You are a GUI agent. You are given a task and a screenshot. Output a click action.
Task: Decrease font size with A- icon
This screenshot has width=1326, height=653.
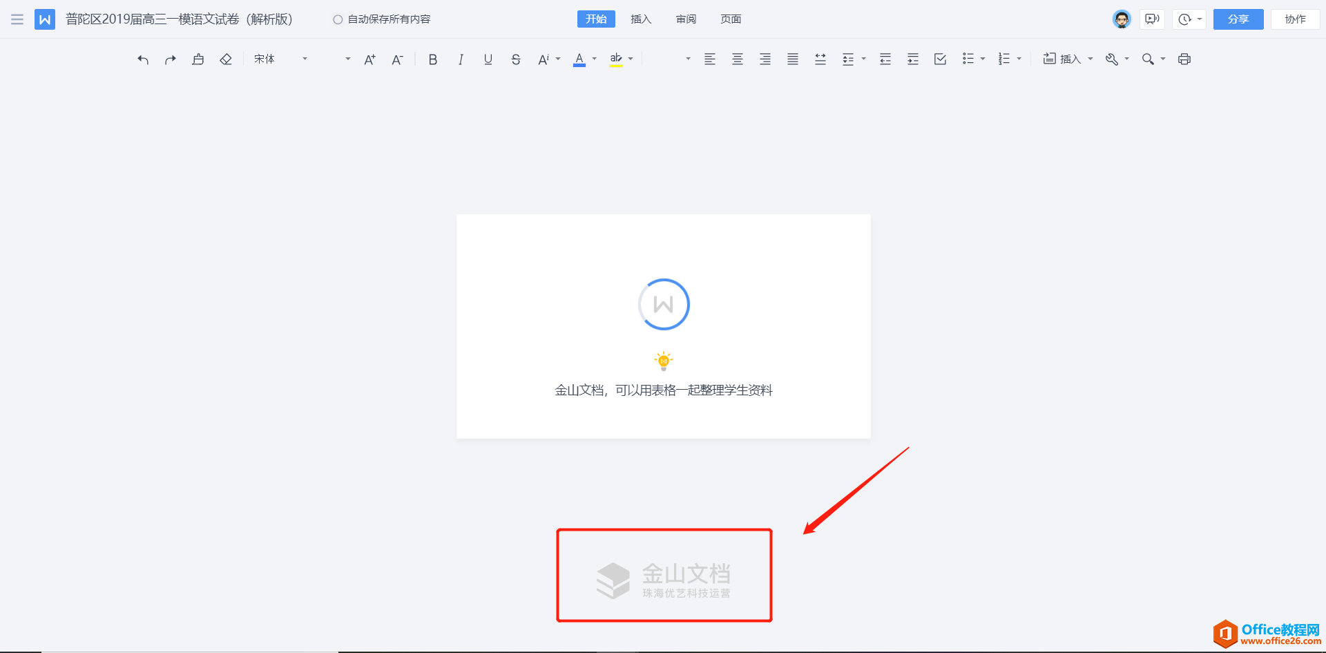[x=397, y=59]
